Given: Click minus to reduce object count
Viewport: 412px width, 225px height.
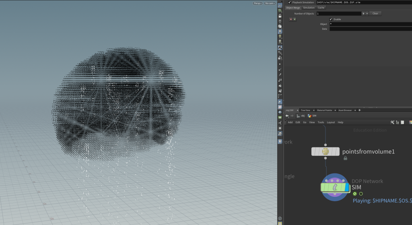Looking at the screenshot, I should point(367,14).
